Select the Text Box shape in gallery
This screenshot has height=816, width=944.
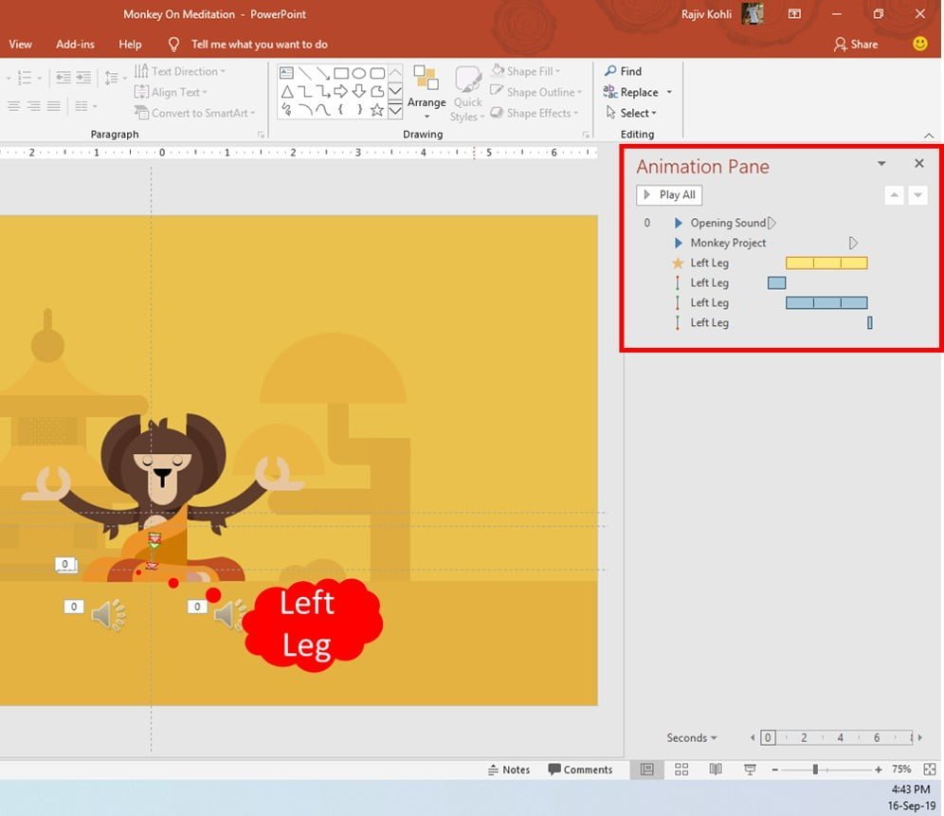286,73
